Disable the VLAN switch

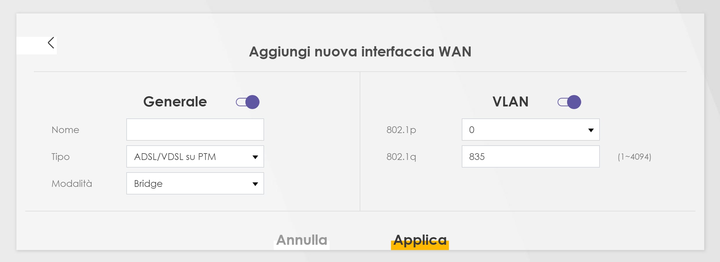point(569,102)
